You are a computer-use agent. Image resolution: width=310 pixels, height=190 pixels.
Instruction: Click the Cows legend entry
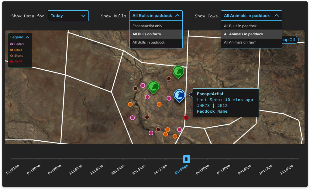[16, 50]
